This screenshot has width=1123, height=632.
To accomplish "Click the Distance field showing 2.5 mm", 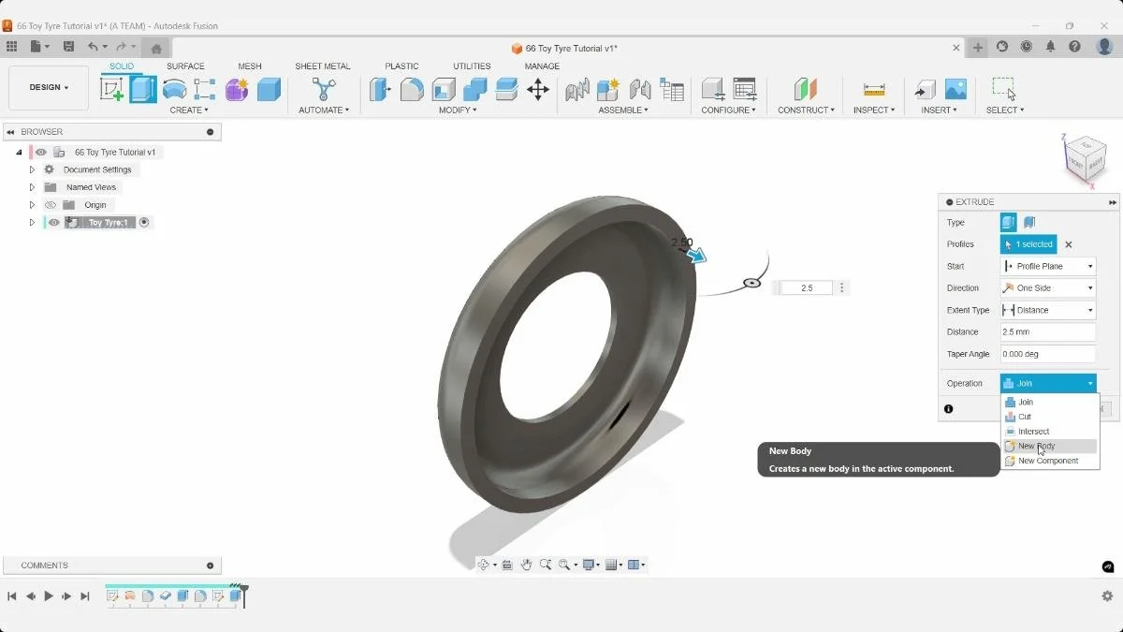I will [1048, 332].
